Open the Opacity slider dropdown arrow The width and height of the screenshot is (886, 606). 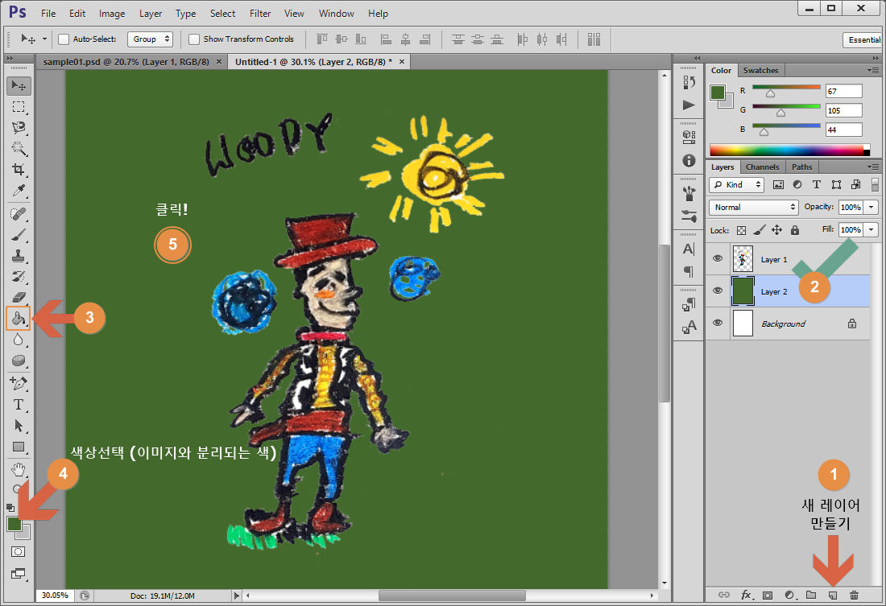coord(872,208)
